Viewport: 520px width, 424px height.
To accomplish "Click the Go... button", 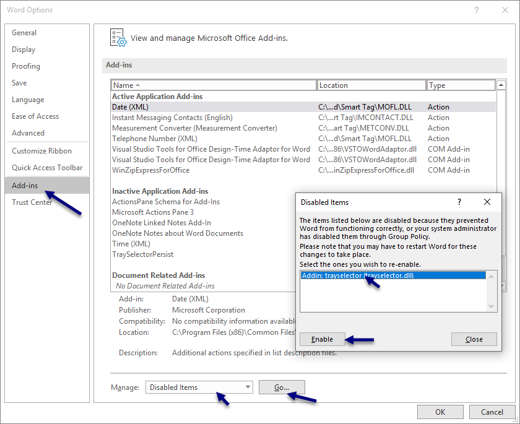I will coord(282,387).
